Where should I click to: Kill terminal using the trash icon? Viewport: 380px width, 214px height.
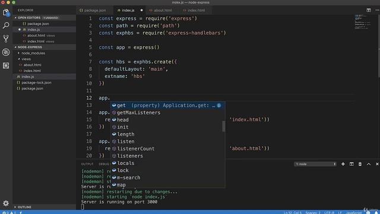pos(360,164)
